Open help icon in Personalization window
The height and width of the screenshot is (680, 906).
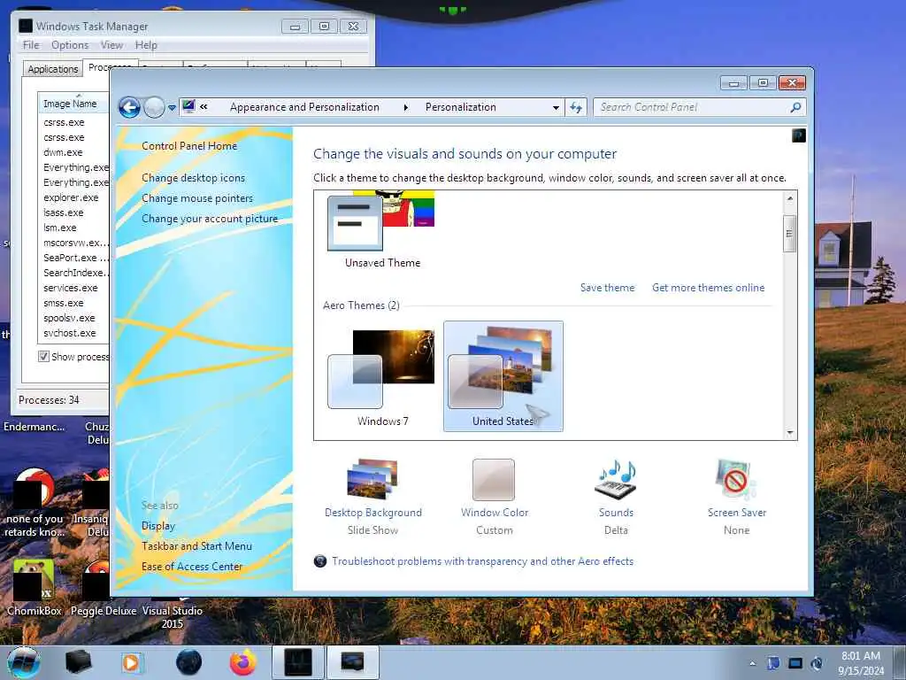click(x=799, y=135)
